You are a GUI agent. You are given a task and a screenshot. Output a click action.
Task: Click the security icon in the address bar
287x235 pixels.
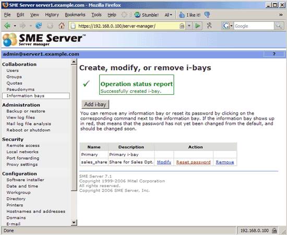click(x=182, y=26)
